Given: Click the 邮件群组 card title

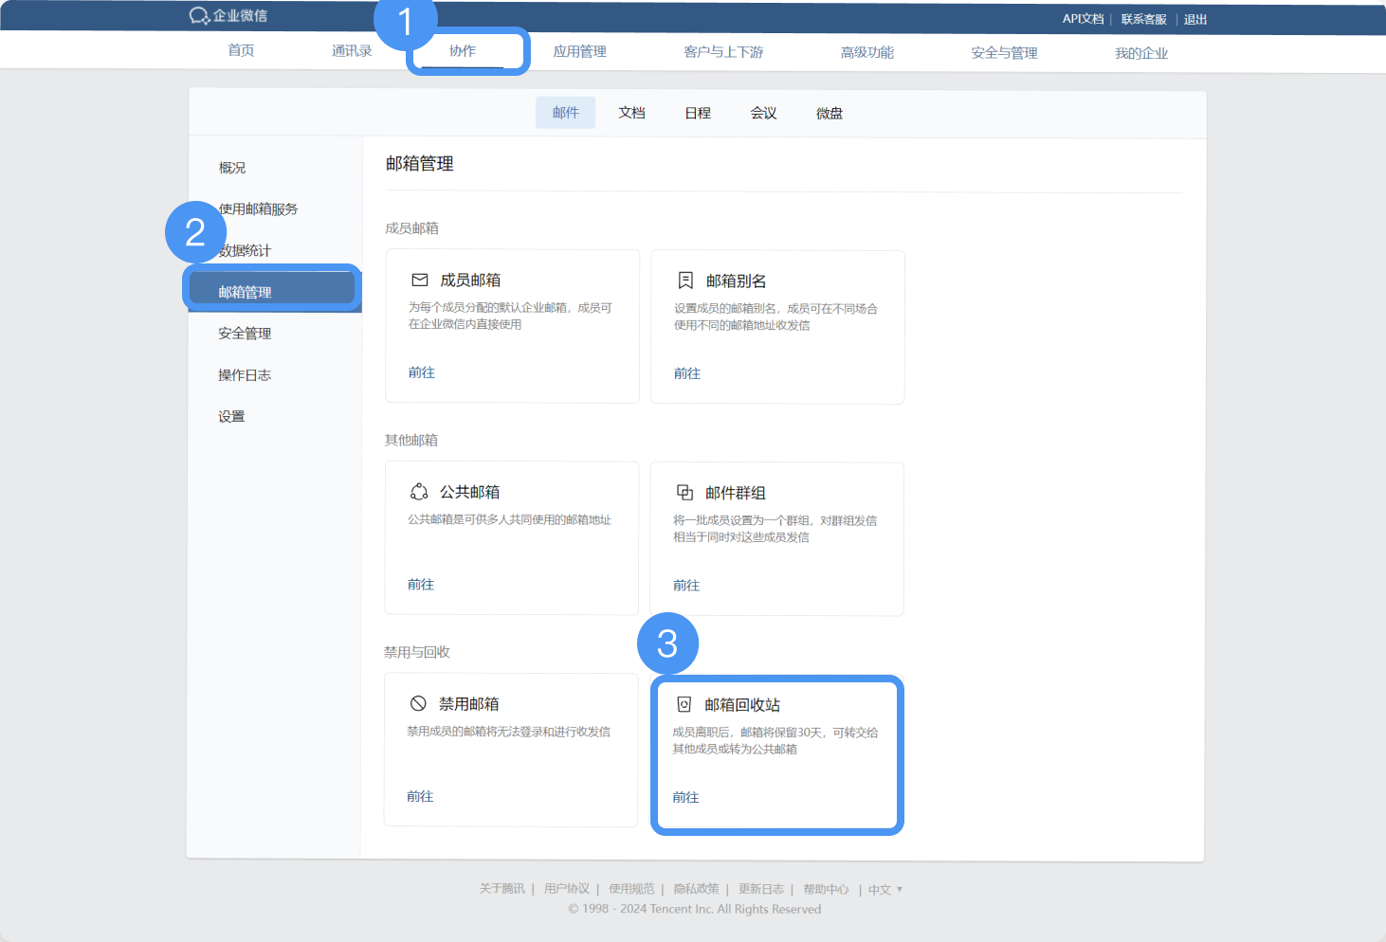Looking at the screenshot, I should point(736,494).
